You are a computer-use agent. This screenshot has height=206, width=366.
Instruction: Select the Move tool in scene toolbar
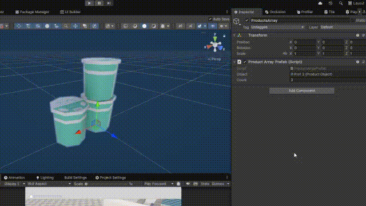75,26
